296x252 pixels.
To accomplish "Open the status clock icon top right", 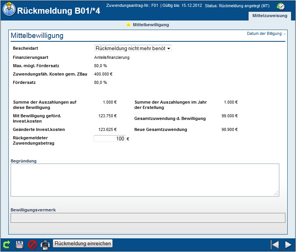I will [280, 6].
